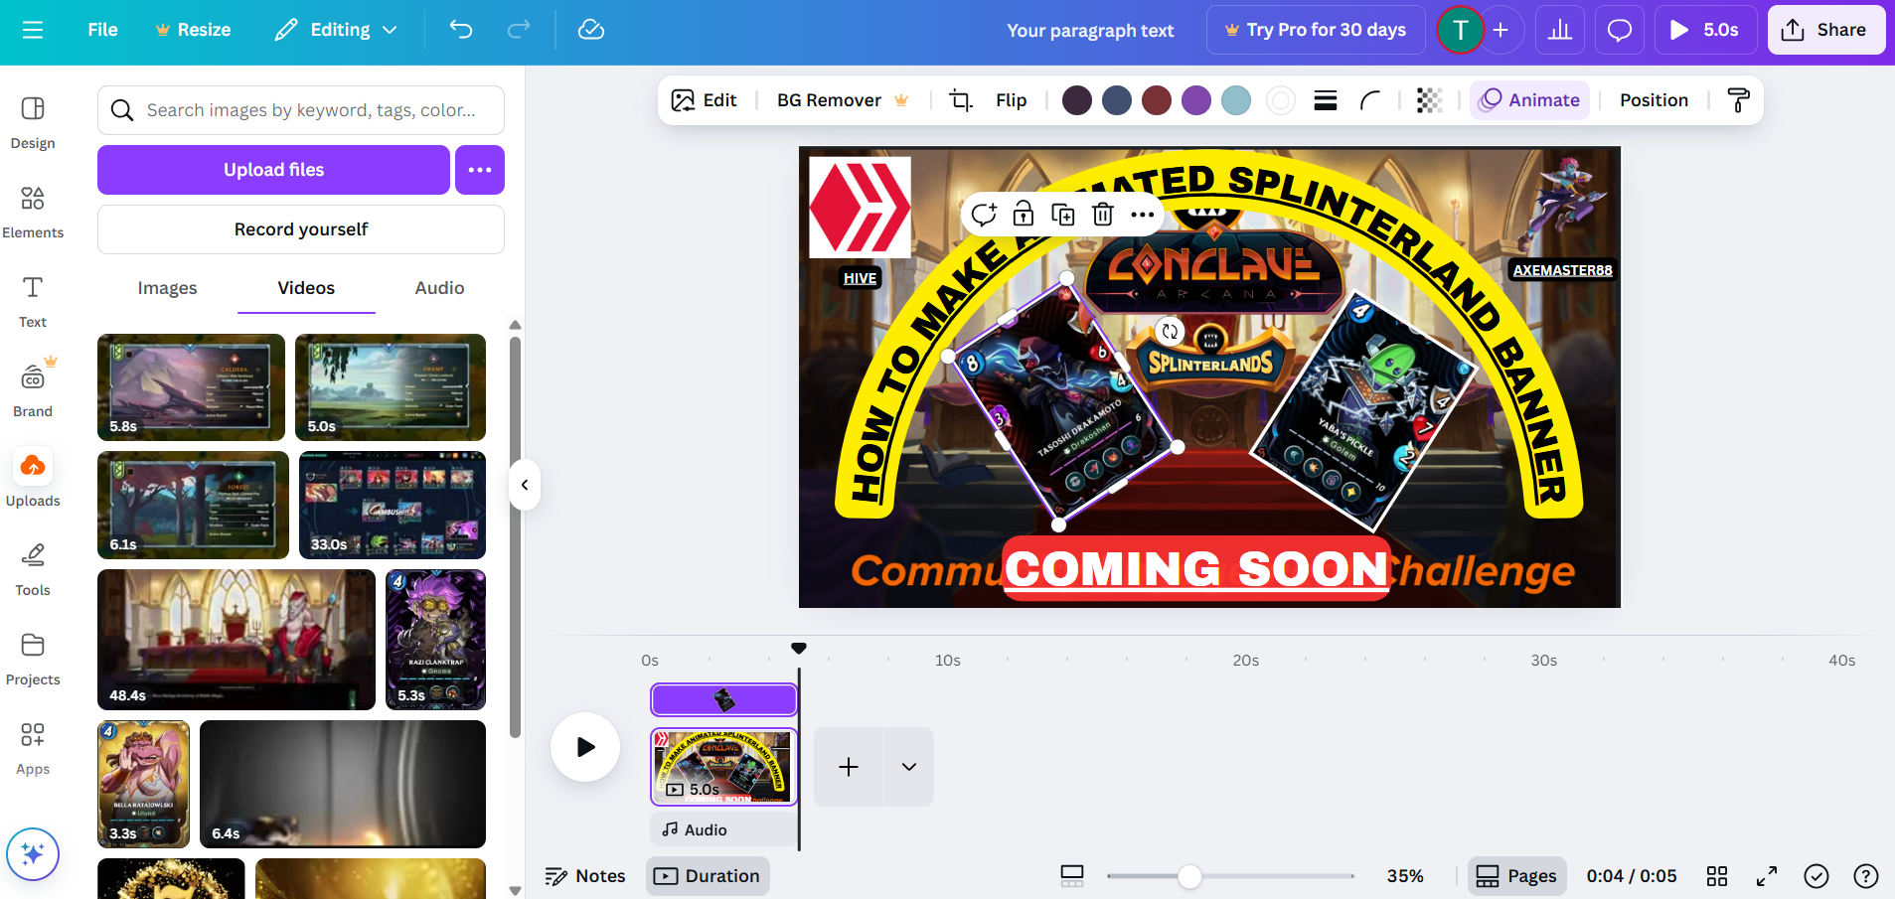Click the Upload files button
Screen dimensions: 1895x899
tap(273, 170)
